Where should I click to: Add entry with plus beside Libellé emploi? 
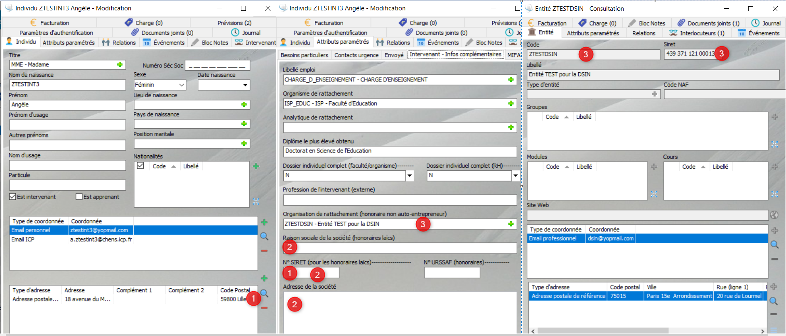(x=511, y=80)
